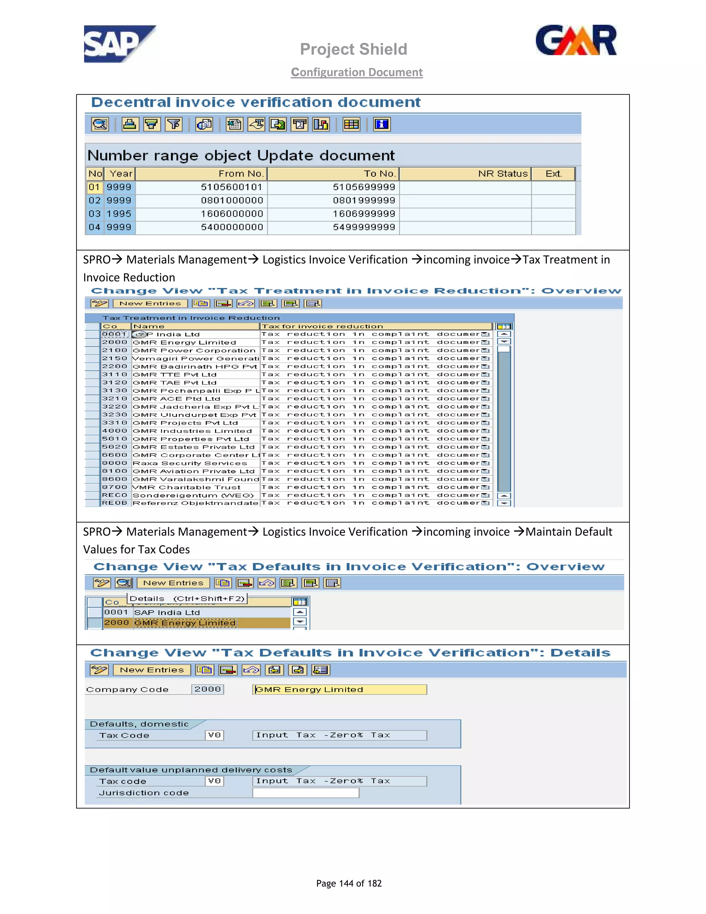Click the blue Information icon

(382, 124)
